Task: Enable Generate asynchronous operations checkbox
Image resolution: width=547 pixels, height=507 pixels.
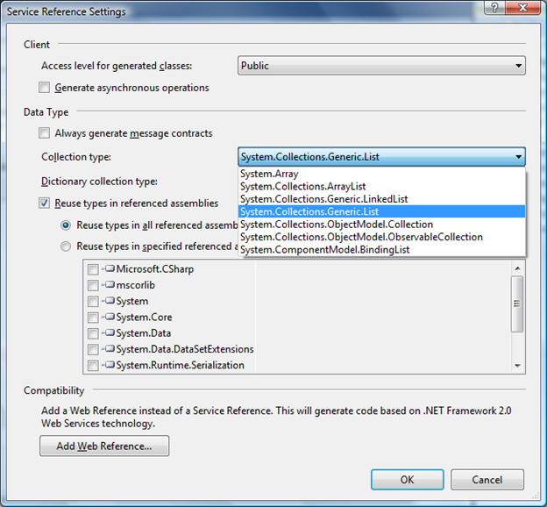Action: pyautogui.click(x=45, y=88)
